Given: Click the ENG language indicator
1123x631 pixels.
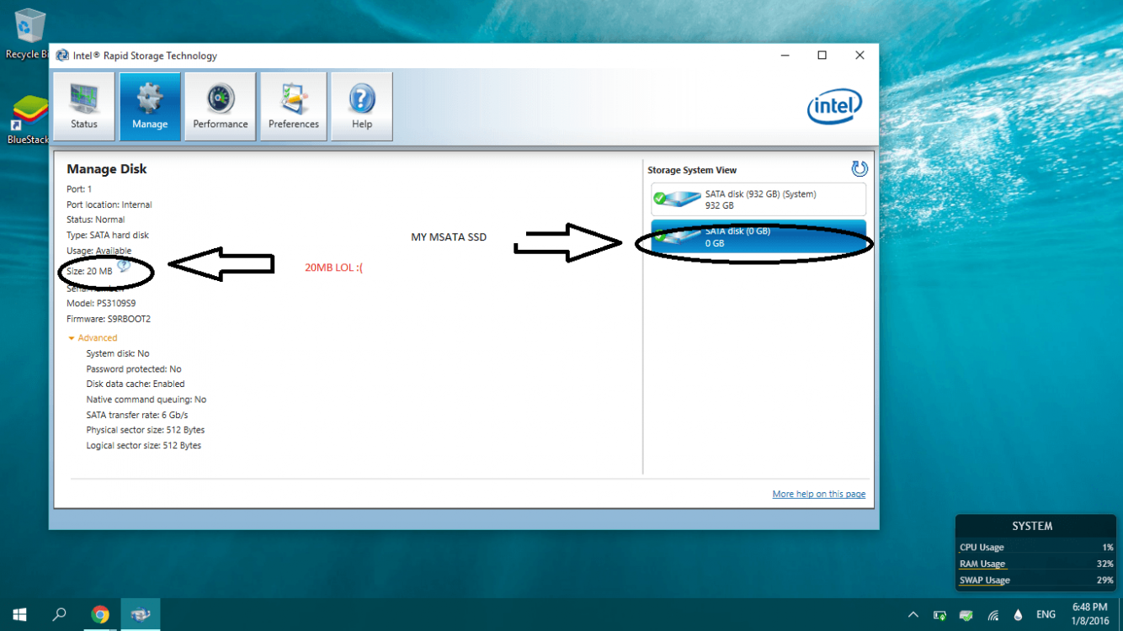Looking at the screenshot, I should pyautogui.click(x=1046, y=615).
